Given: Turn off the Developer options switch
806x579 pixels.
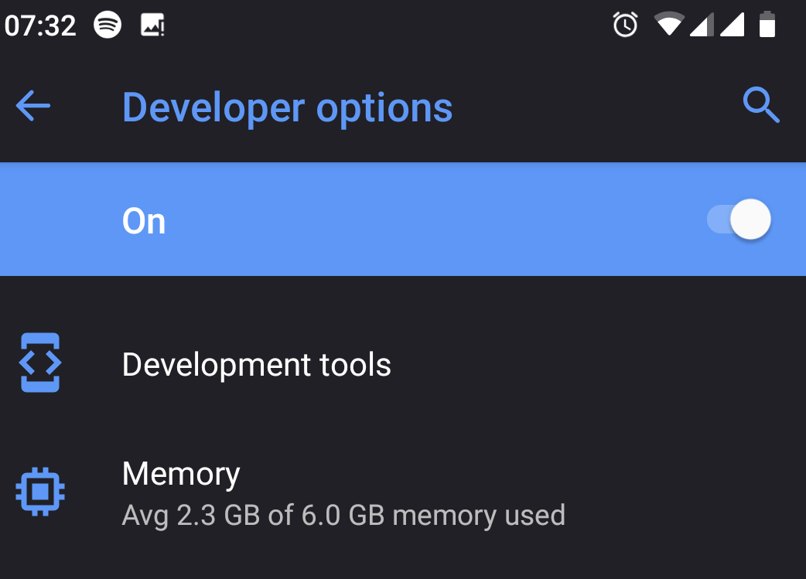Looking at the screenshot, I should pos(739,220).
